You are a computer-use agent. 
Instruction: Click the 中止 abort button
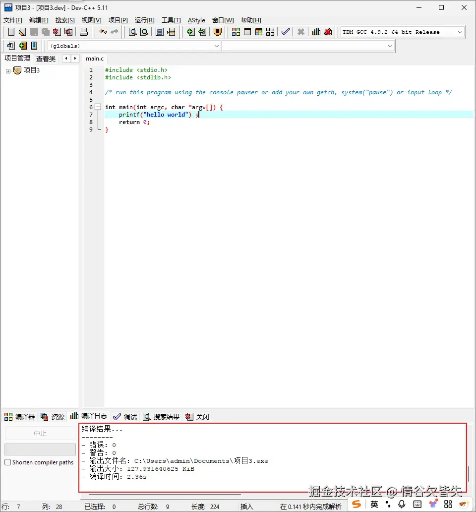click(40, 433)
